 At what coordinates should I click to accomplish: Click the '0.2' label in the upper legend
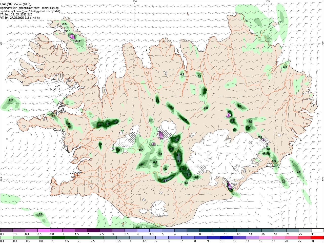click(2, 234)
